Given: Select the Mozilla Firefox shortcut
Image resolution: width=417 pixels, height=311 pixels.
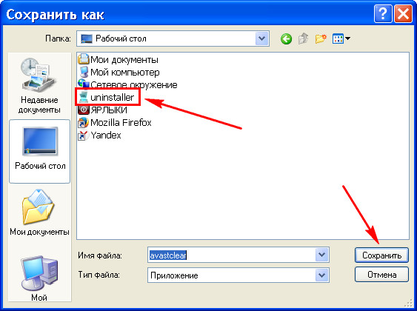Looking at the screenshot, I should 114,123.
